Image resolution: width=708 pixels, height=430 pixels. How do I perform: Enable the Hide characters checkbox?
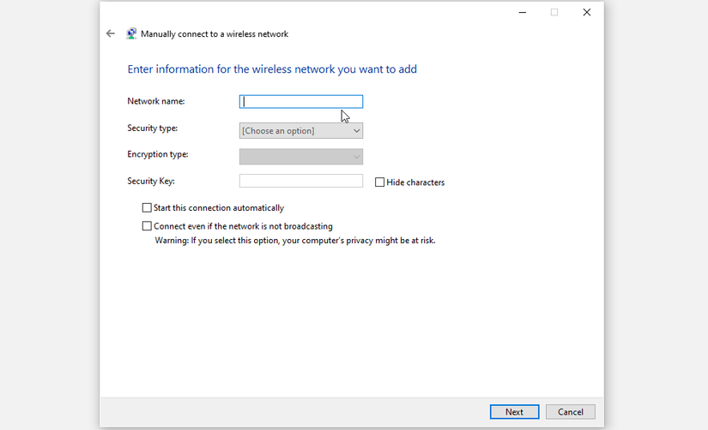[379, 182]
